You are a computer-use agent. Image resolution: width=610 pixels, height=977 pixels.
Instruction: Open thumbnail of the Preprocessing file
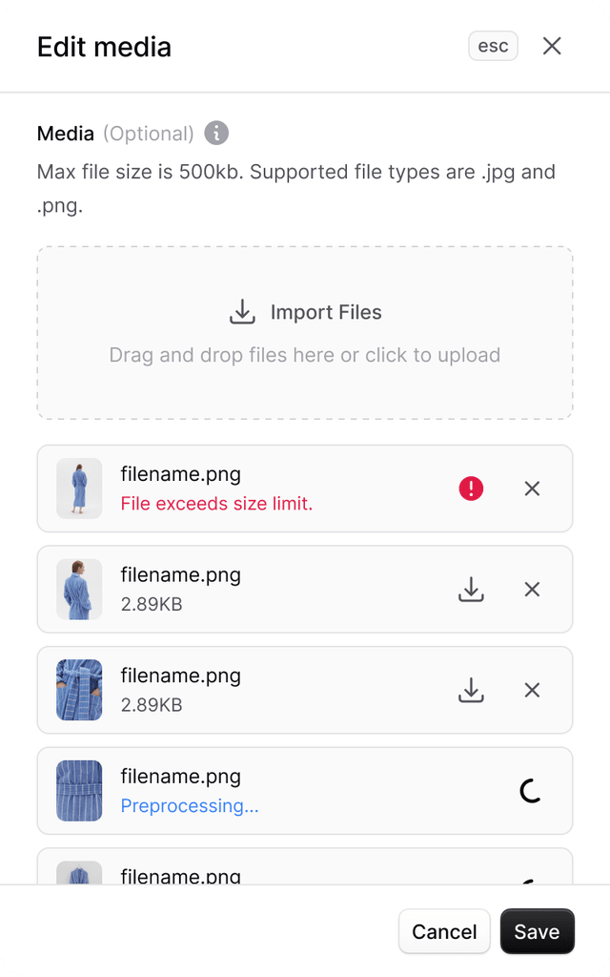(79, 790)
